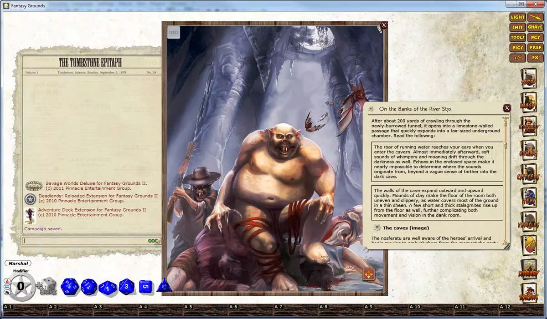Toggle the black modifier icon beside the badge
This screenshot has width=547, height=319.
6,293
